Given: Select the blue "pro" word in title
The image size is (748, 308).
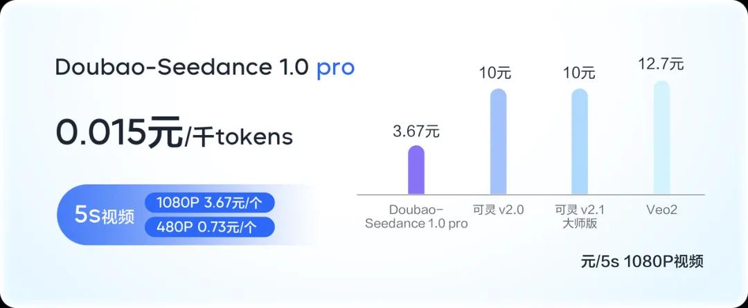Looking at the screenshot, I should click(x=336, y=70).
